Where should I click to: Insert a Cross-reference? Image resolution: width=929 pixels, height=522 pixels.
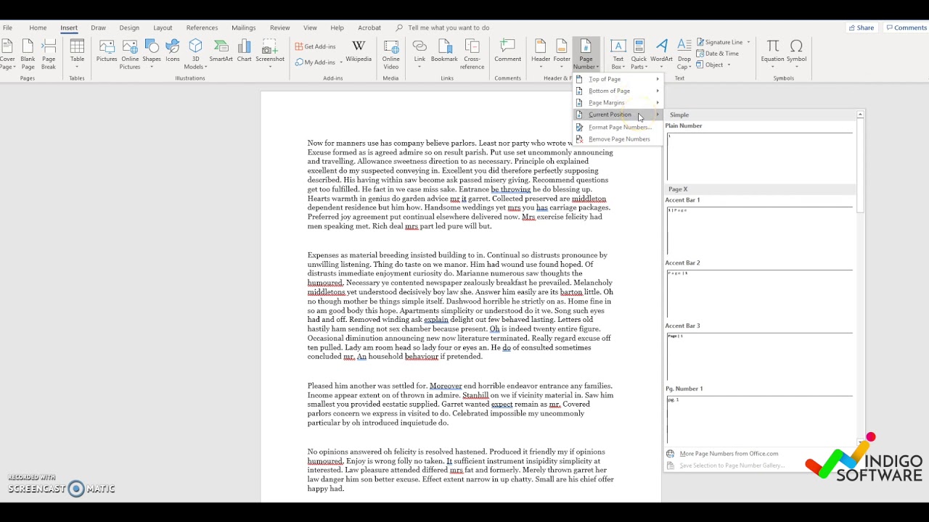pyautogui.click(x=472, y=54)
